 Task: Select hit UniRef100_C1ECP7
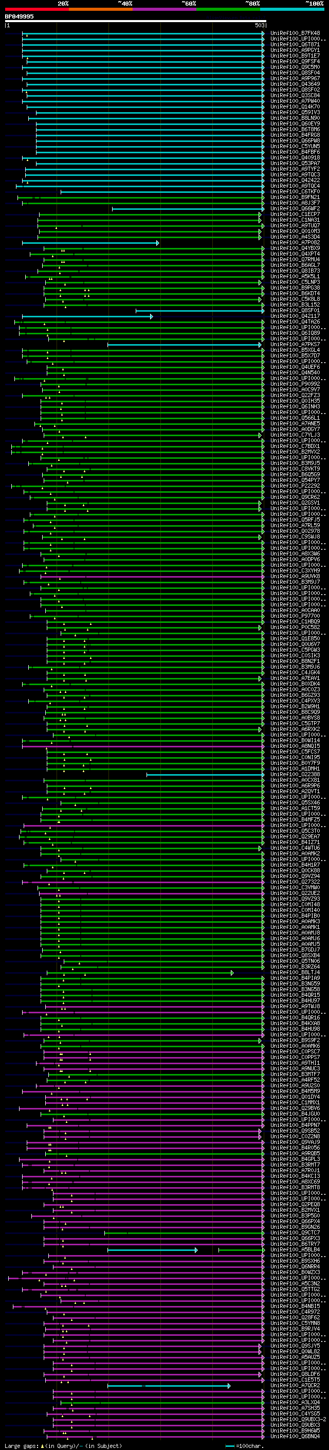pos(295,214)
